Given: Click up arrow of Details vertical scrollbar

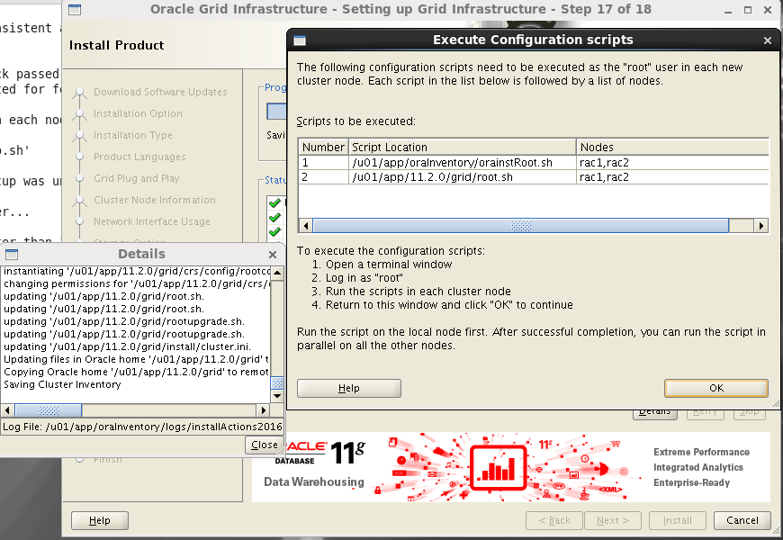Looking at the screenshot, I should (x=277, y=273).
